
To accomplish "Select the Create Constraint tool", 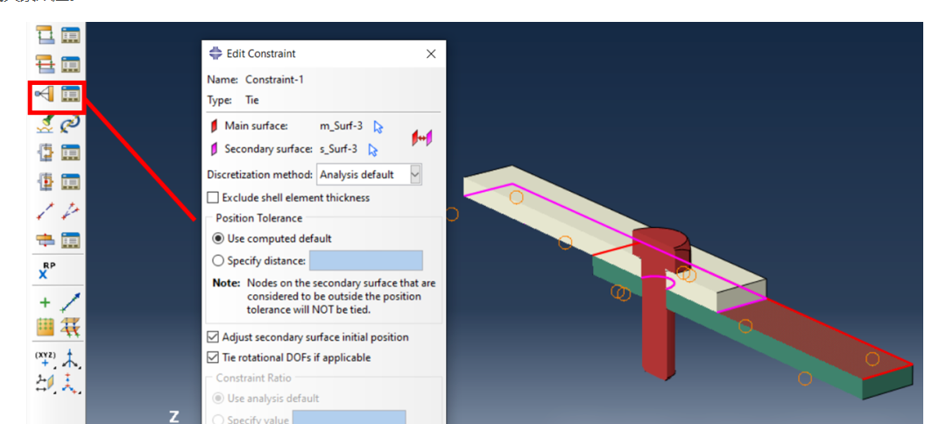I will point(45,94).
